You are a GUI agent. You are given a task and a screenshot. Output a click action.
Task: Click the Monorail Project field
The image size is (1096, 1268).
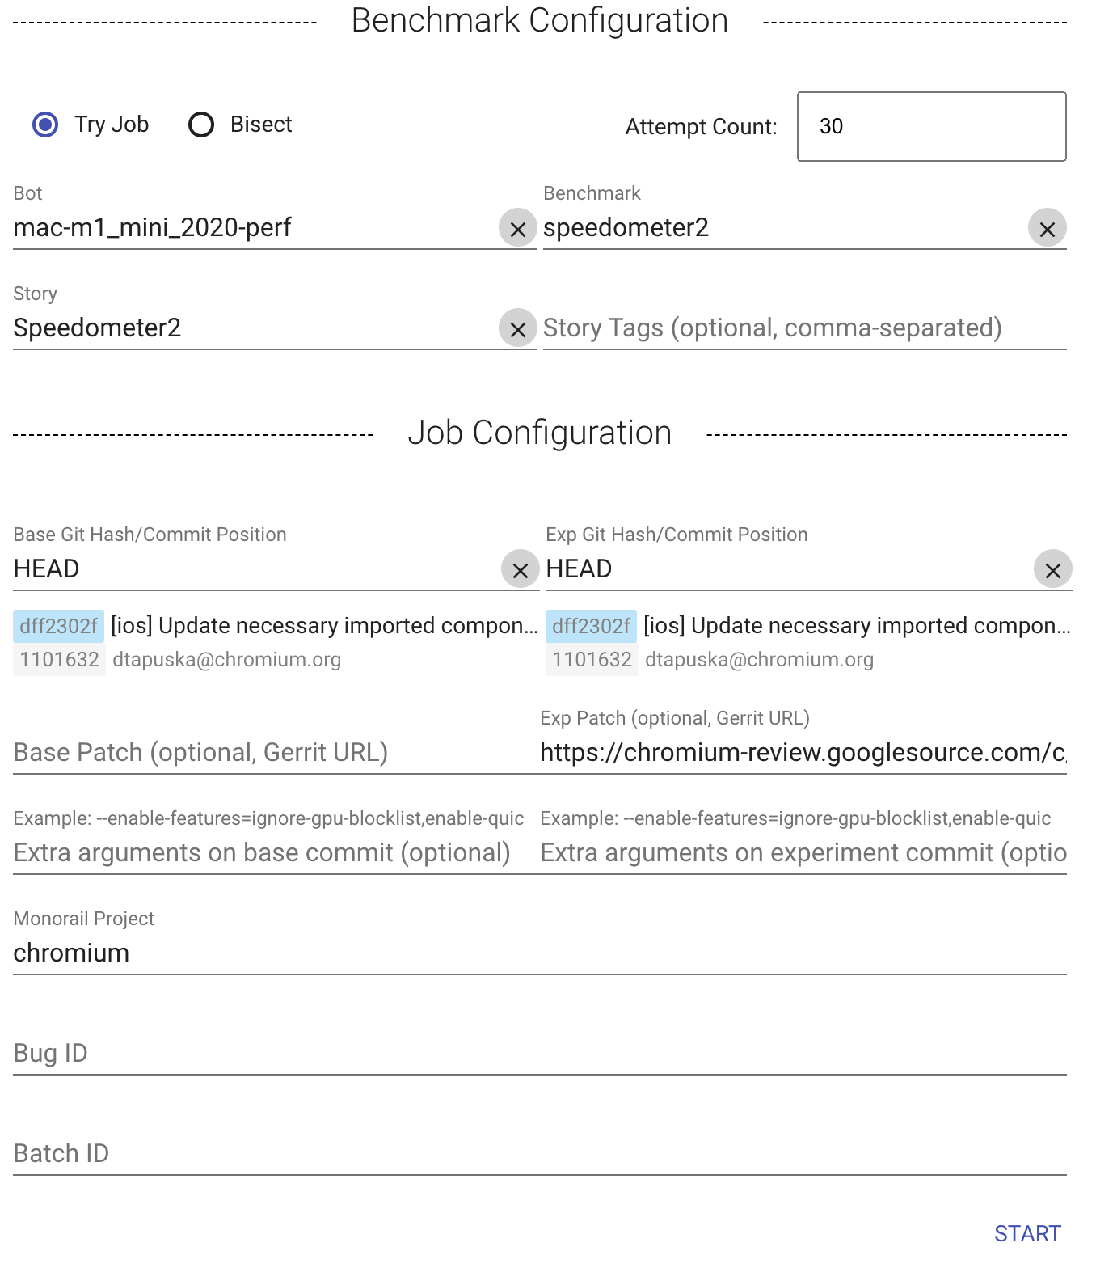point(539,953)
